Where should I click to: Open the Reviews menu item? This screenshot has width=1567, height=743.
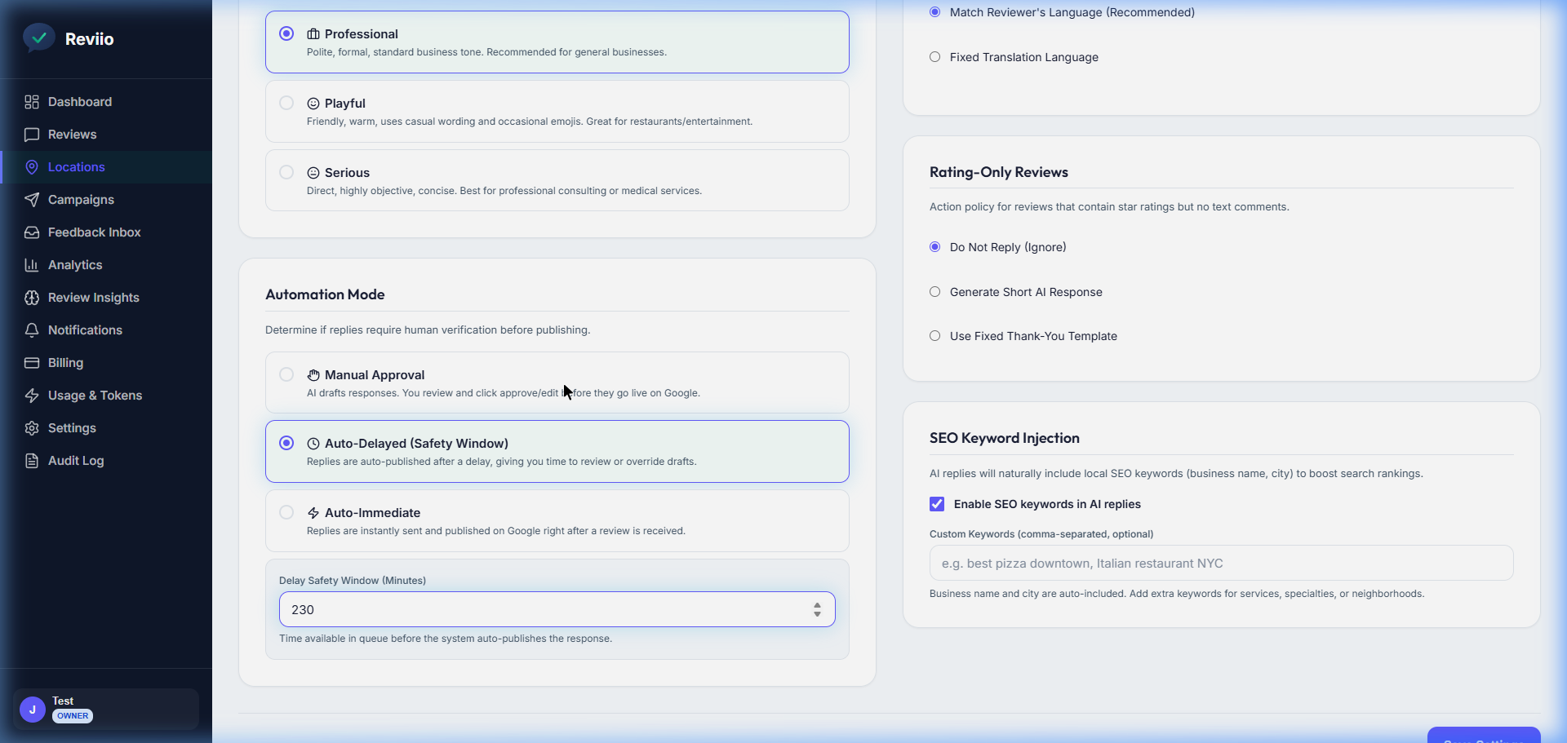[x=106, y=135]
